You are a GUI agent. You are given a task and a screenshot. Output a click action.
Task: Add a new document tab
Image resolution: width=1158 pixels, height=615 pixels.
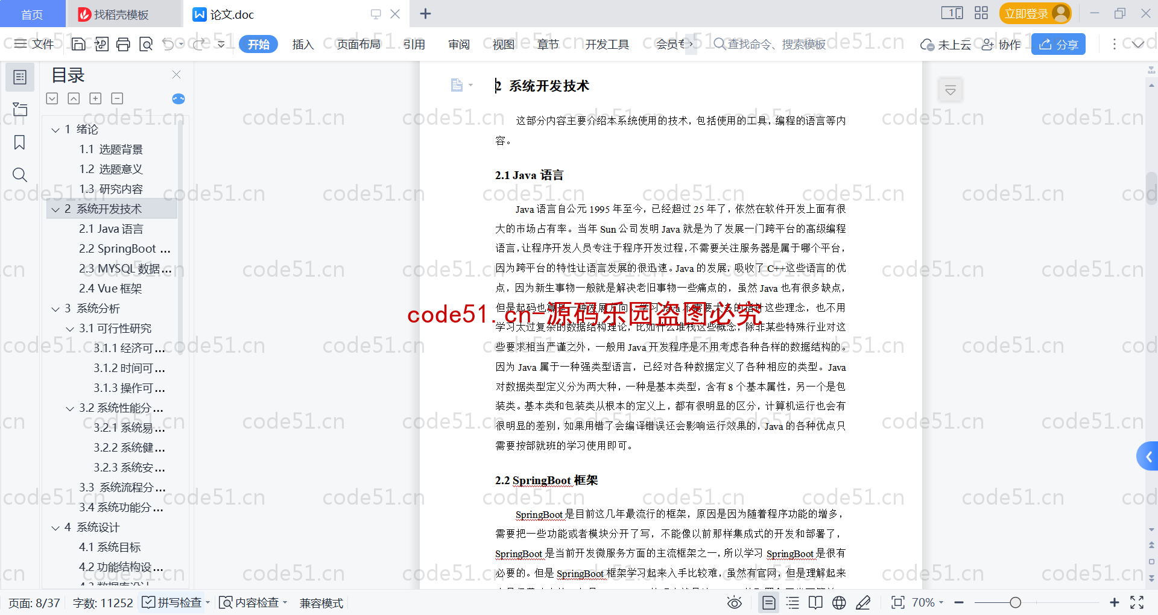425,13
